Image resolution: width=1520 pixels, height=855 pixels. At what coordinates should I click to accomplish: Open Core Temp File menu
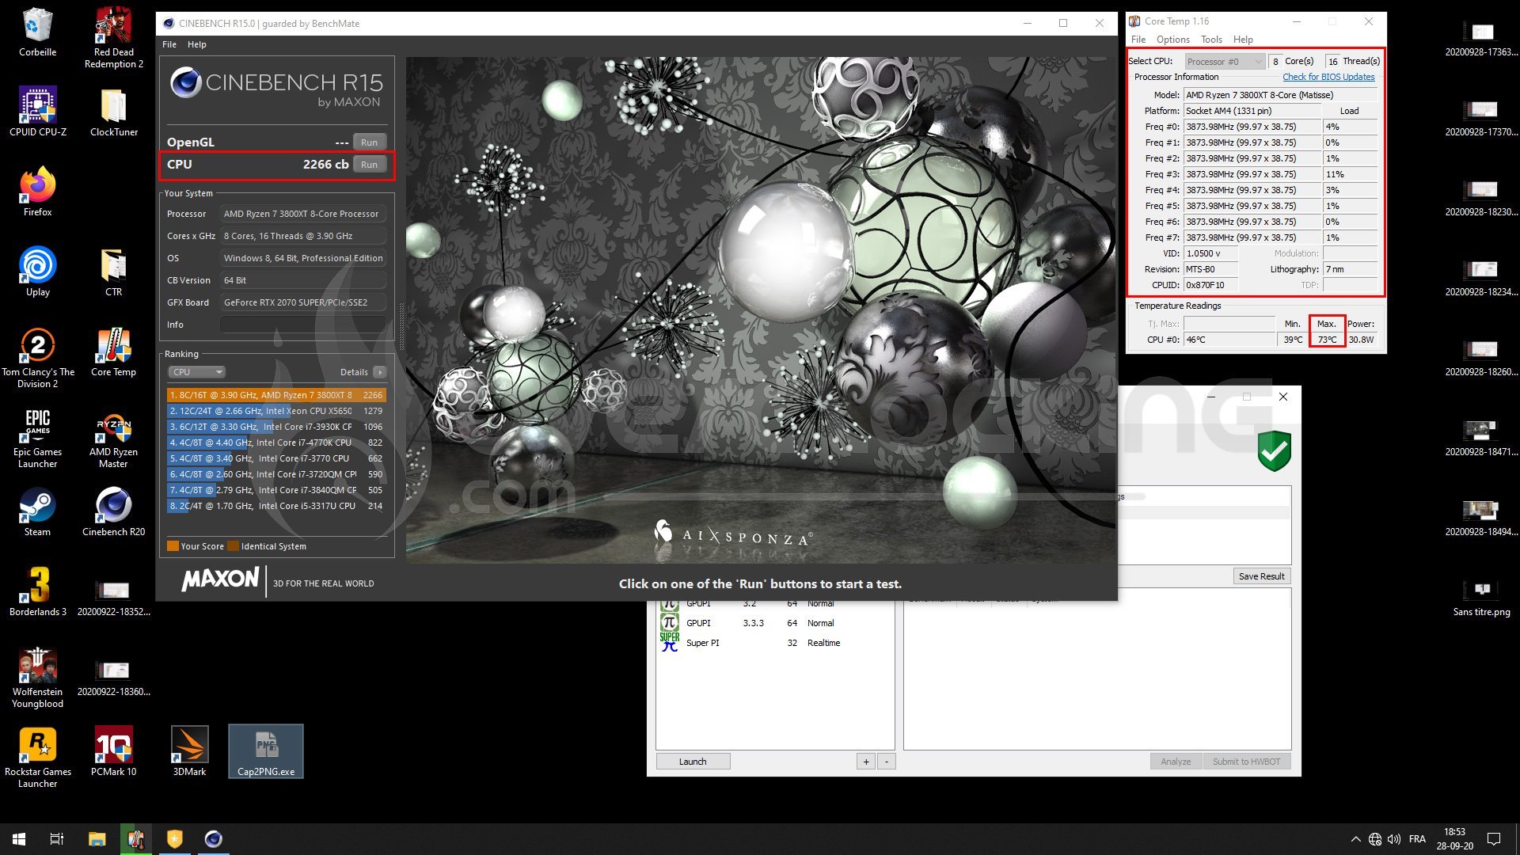(x=1138, y=40)
